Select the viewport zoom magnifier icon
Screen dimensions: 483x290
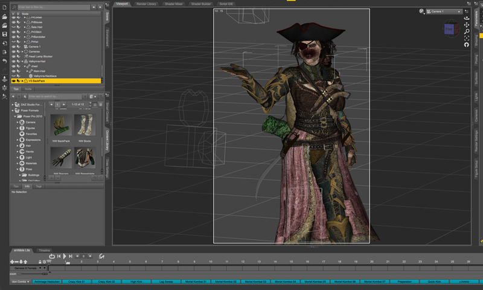(467, 31)
